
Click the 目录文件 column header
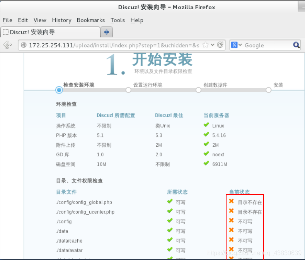click(66, 192)
